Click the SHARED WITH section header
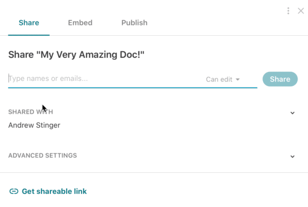This screenshot has width=308, height=207. tap(30, 112)
